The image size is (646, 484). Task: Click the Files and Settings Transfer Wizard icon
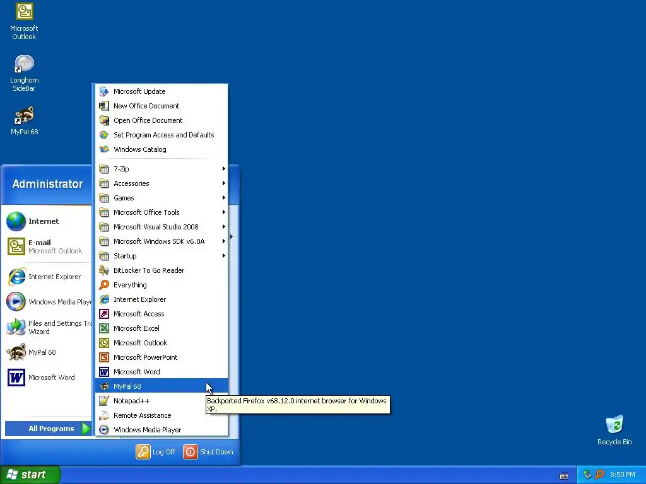pyautogui.click(x=16, y=327)
